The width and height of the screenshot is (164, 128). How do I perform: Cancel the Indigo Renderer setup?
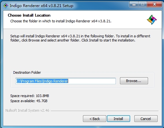[146, 119]
